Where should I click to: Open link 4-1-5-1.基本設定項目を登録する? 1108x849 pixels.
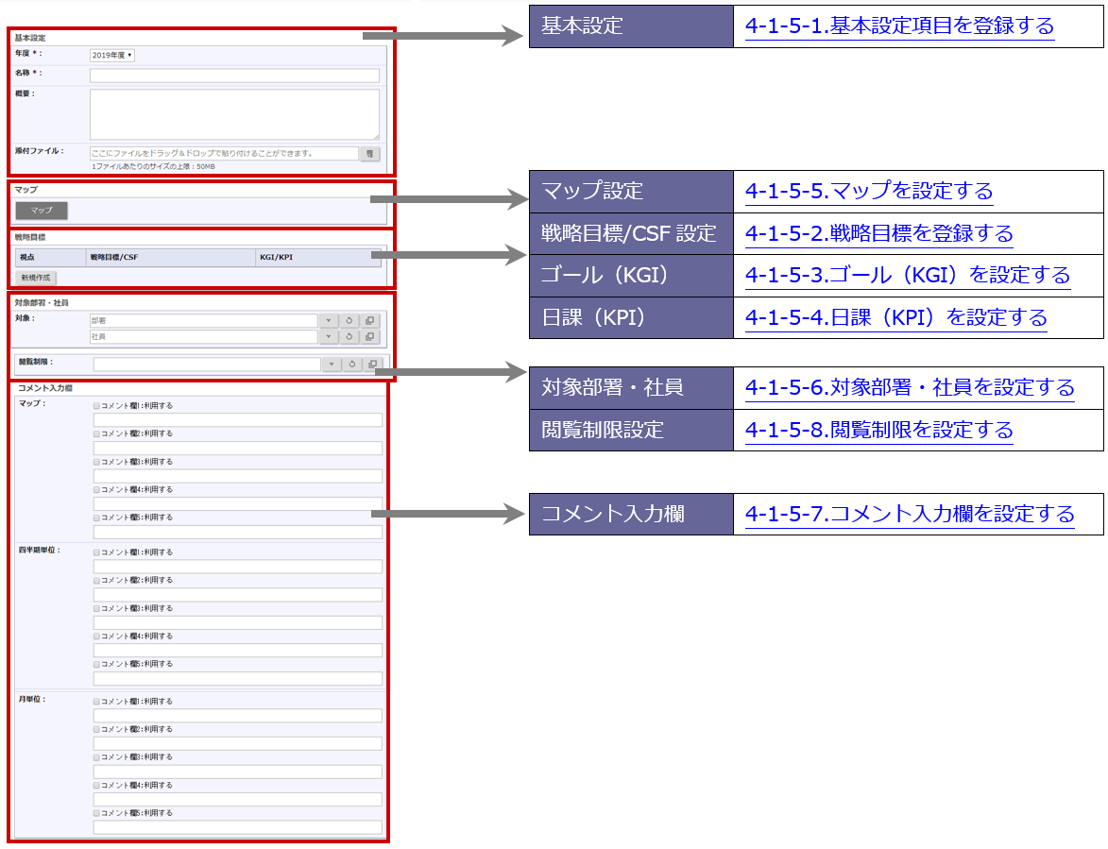tap(899, 26)
